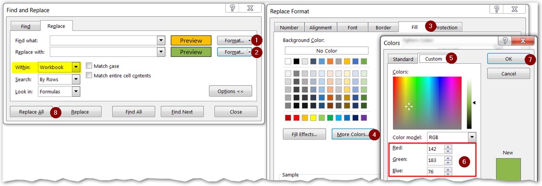The image size is (542, 186).
Task: Select the Custom tab in Colors dialog
Action: 434,58
